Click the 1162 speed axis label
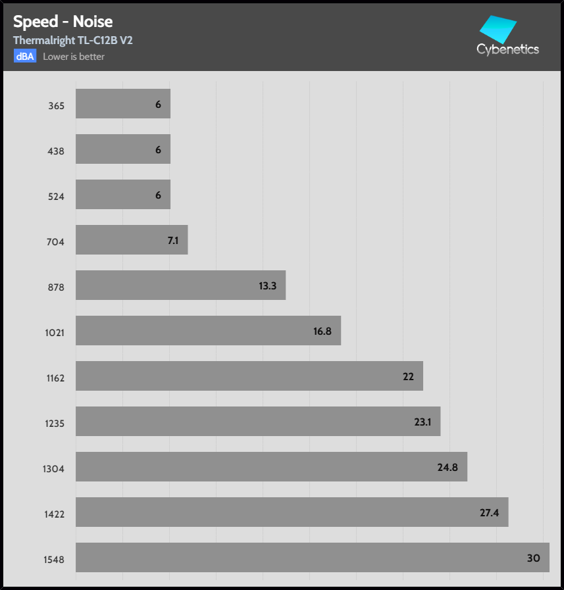This screenshot has width=564, height=590. 54,378
